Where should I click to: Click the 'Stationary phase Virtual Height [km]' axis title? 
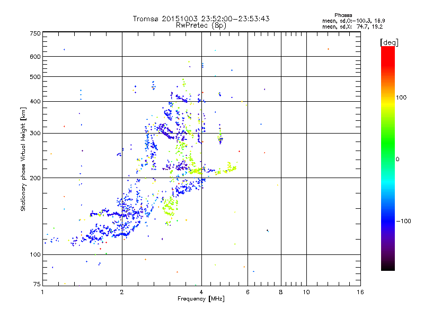pos(23,159)
